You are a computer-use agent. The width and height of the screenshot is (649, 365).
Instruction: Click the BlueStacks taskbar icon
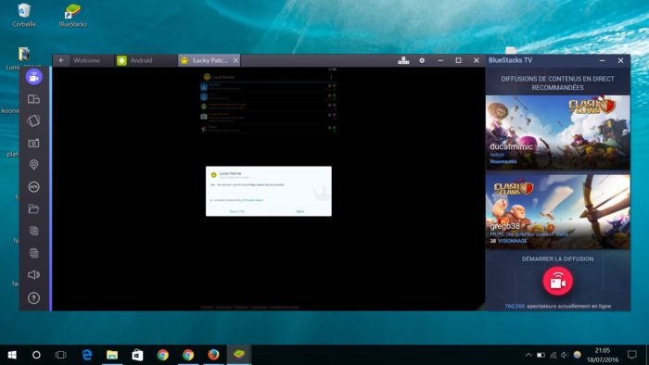coord(239,355)
